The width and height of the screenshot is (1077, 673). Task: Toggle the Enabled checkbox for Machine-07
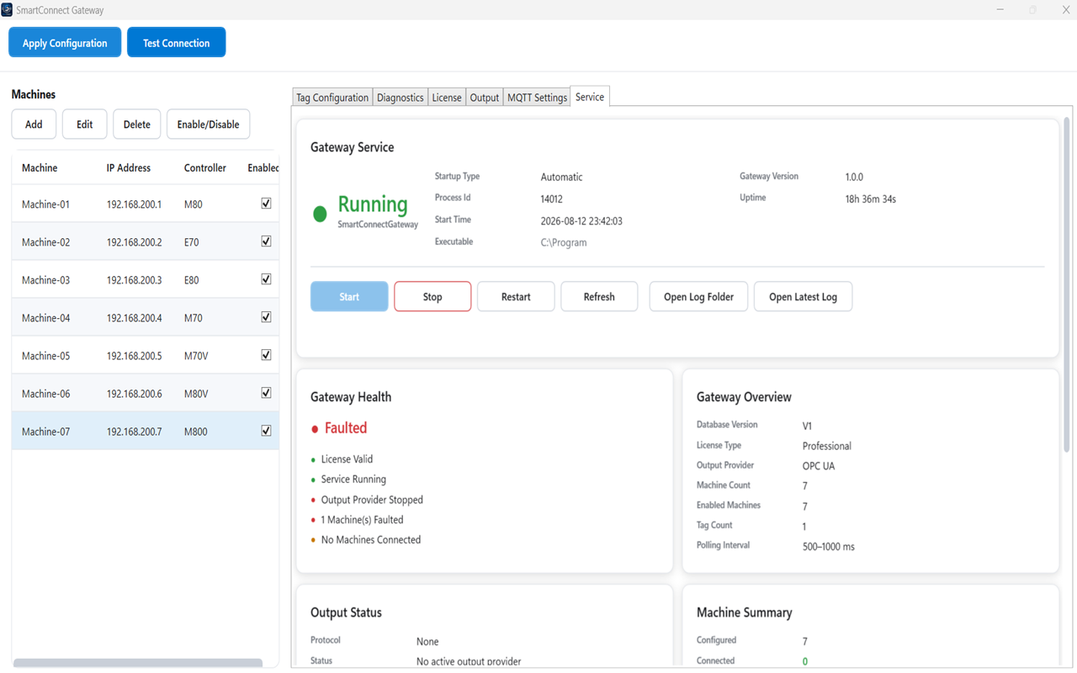click(266, 431)
